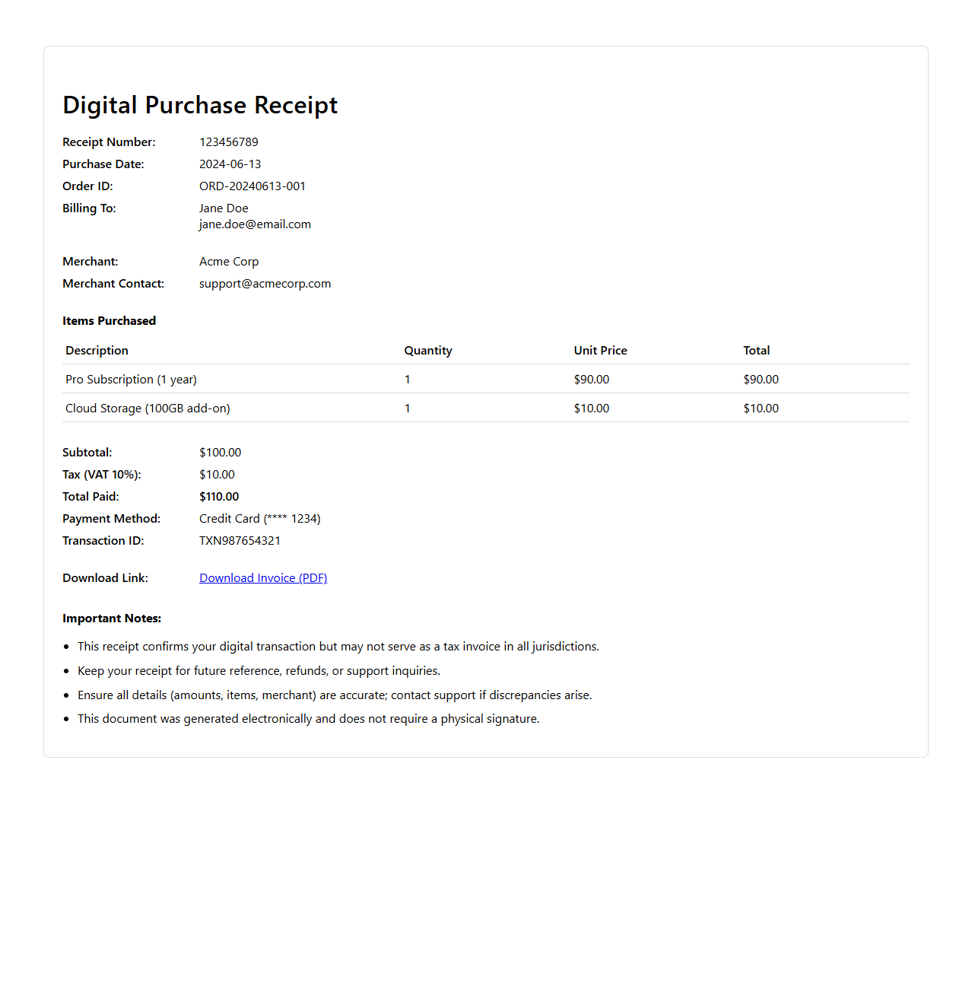Click the Download Invoice (PDF) link
The height and width of the screenshot is (989, 972).
click(263, 578)
